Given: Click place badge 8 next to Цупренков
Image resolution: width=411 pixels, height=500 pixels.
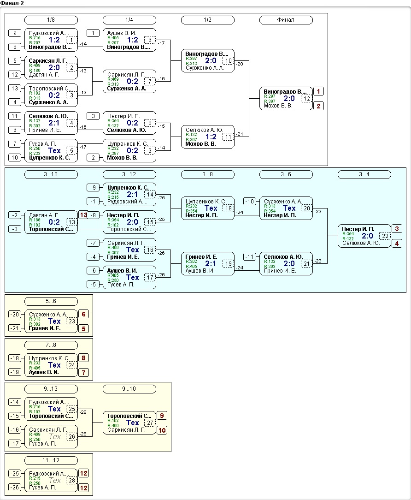Looking at the screenshot, I should click(83, 358).
